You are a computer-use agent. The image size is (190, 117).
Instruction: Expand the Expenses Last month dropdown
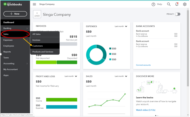(121, 26)
